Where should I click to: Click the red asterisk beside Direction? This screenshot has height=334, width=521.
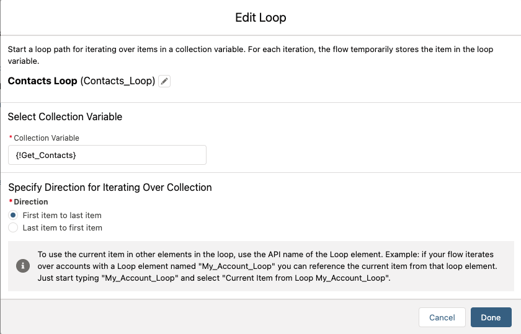coord(10,202)
